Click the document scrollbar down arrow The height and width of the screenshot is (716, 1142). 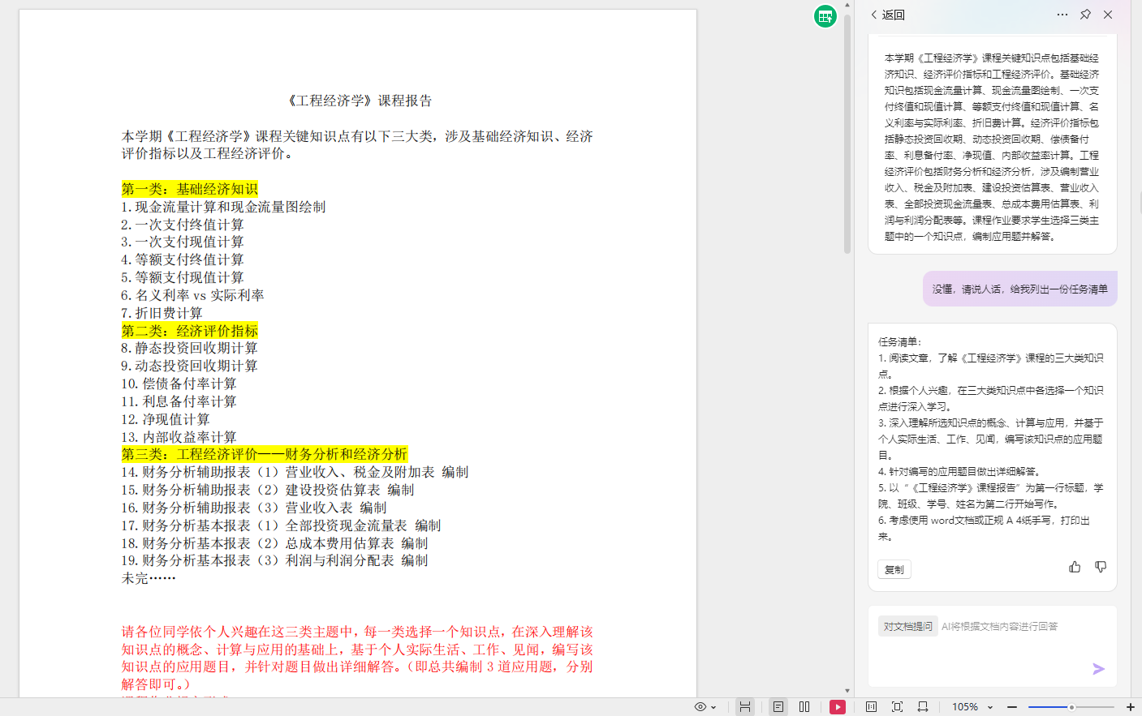847,691
